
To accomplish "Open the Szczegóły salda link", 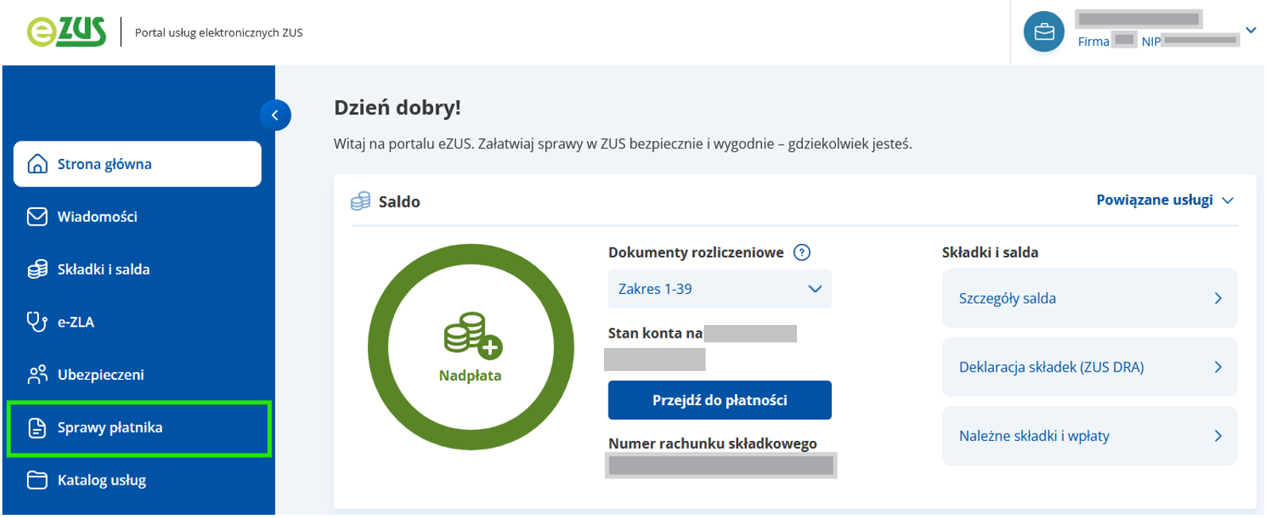I will tap(1089, 299).
